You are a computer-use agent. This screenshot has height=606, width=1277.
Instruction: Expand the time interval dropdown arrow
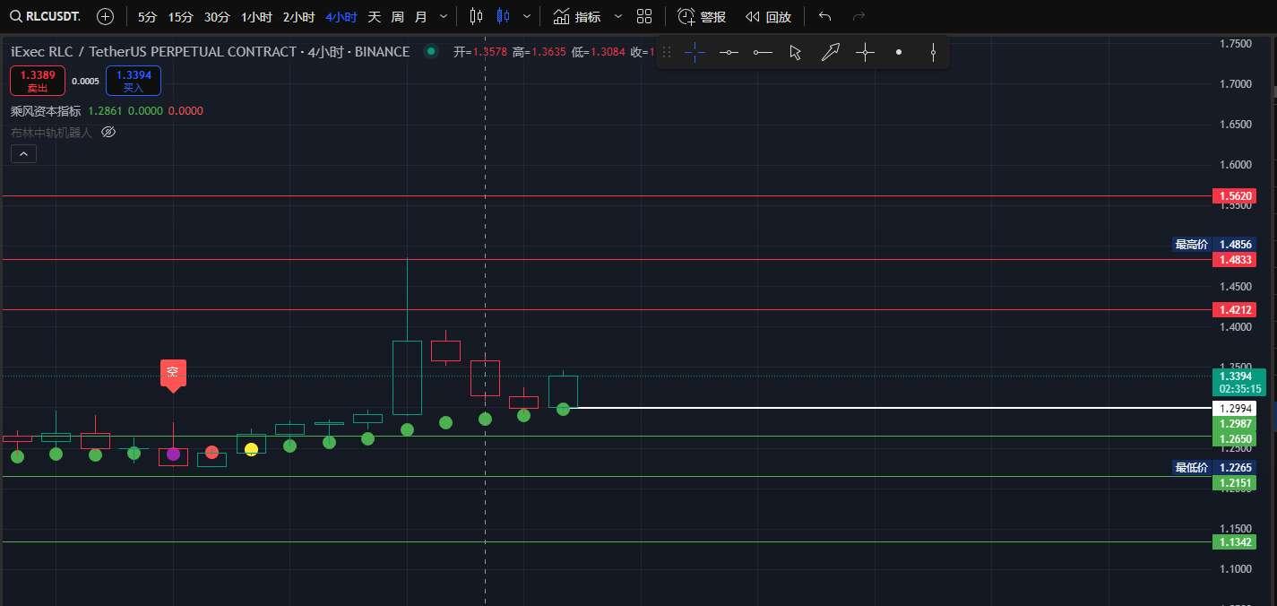click(x=444, y=17)
